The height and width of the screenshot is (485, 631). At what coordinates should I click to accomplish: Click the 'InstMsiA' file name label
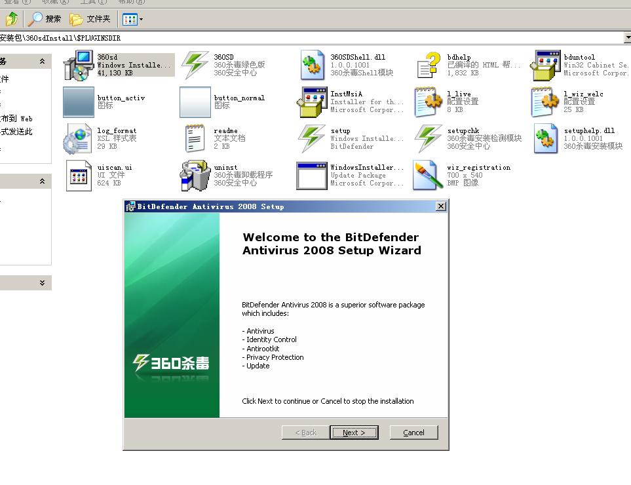[x=347, y=94]
